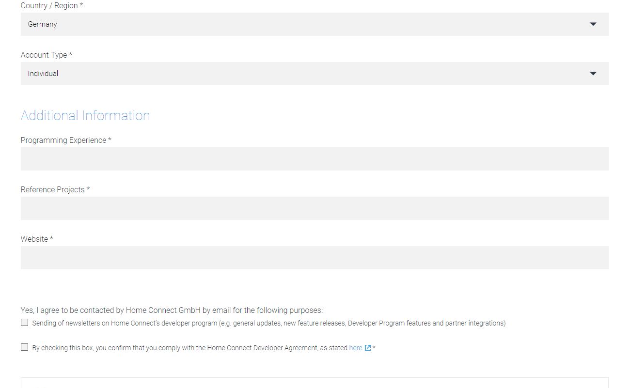Click the Reference Projects field label

click(x=55, y=190)
